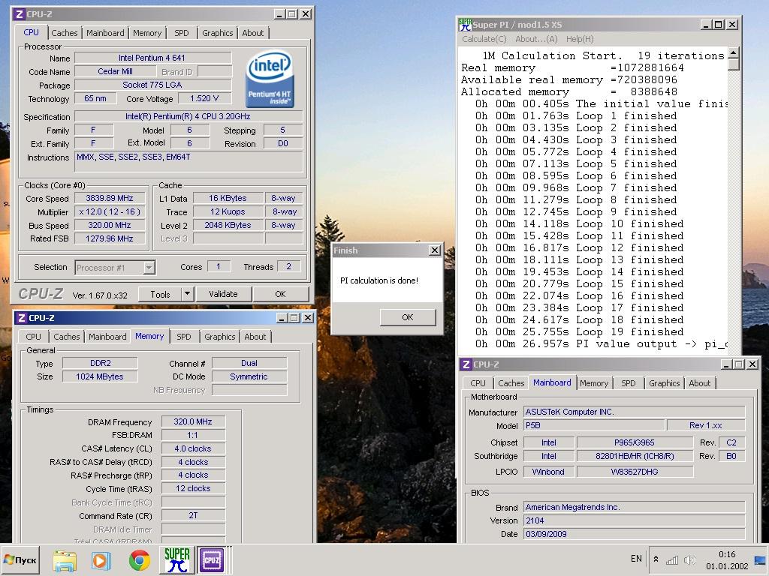The width and height of the screenshot is (769, 576).
Task: Open SPD tab in Memory CPU-Z window
Action: coord(184,337)
